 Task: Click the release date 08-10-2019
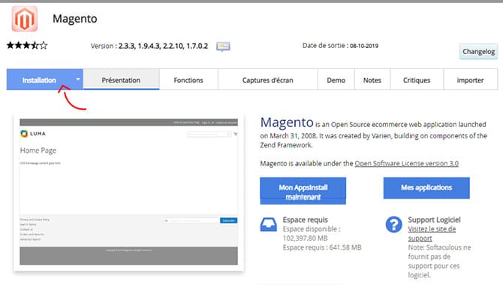pyautogui.click(x=364, y=46)
